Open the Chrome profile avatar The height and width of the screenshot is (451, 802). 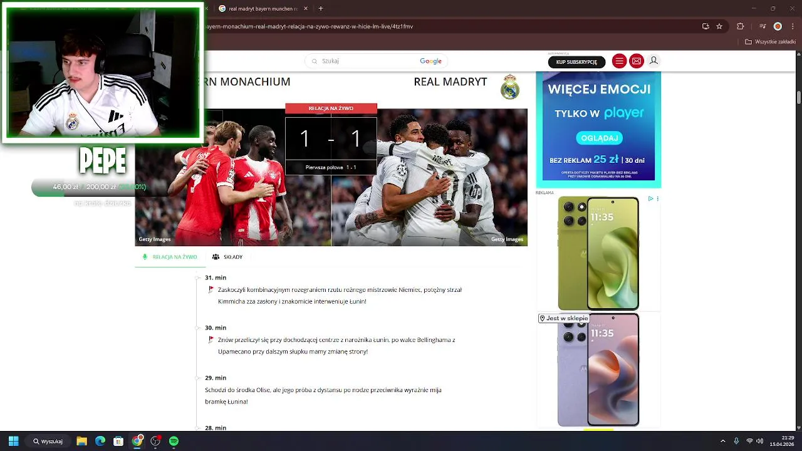tap(778, 26)
